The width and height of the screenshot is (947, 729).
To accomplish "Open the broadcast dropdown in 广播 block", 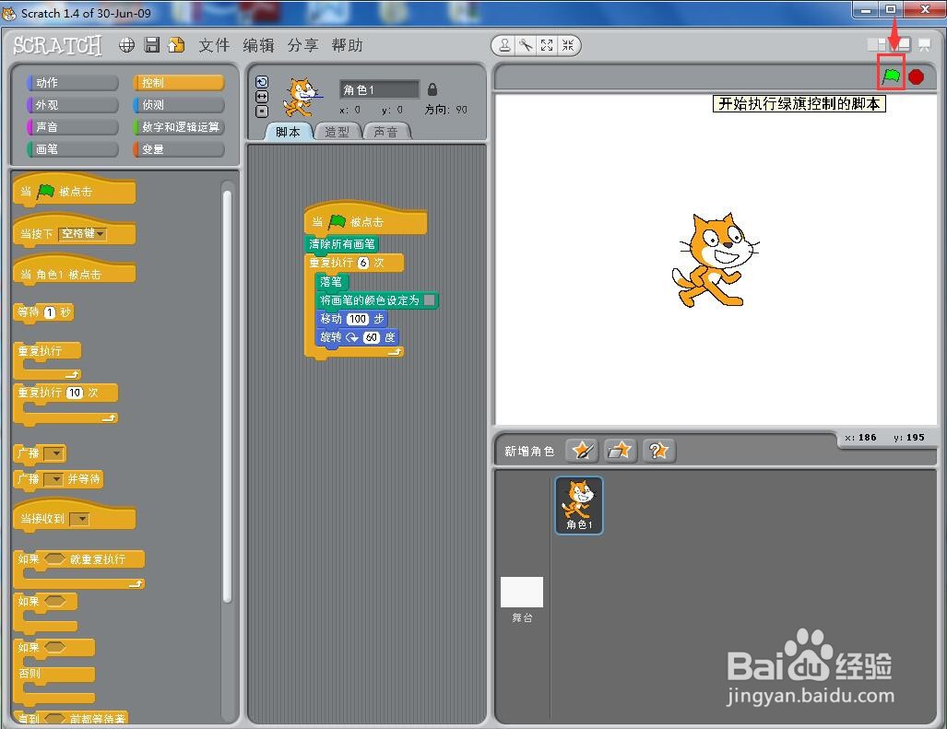I will 53,453.
